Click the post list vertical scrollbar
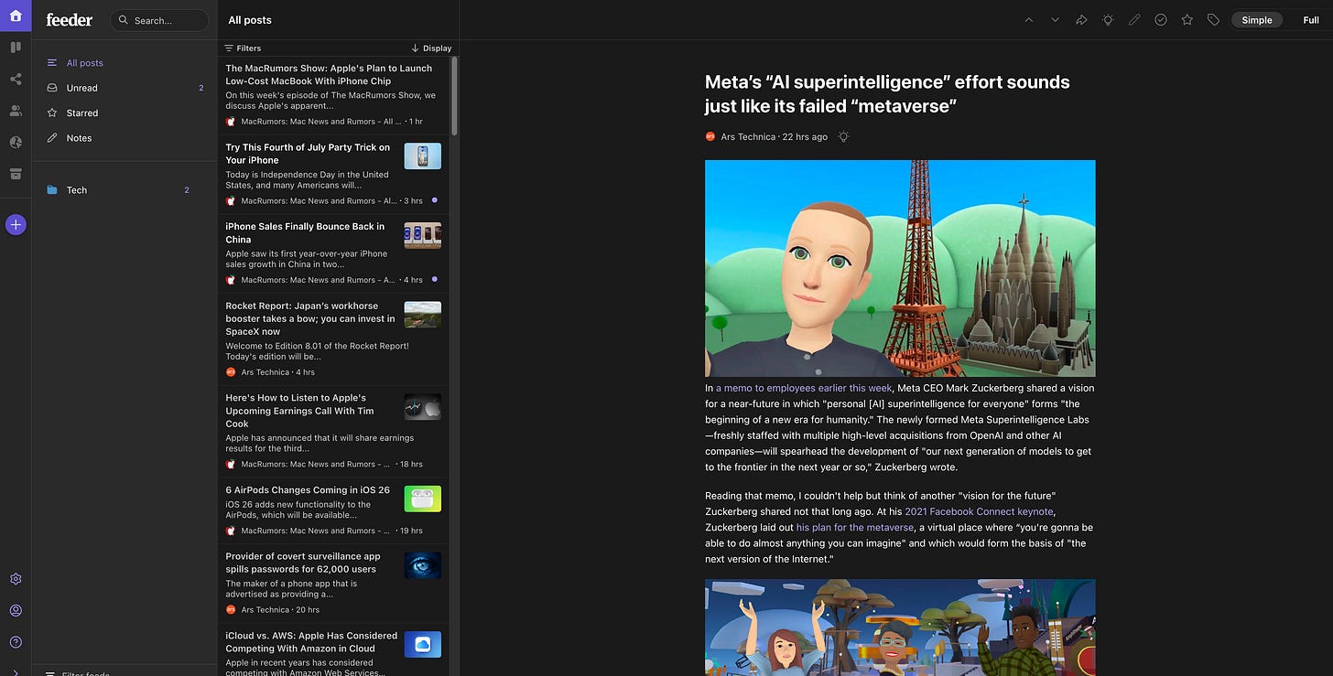The image size is (1333, 676). tap(454, 96)
